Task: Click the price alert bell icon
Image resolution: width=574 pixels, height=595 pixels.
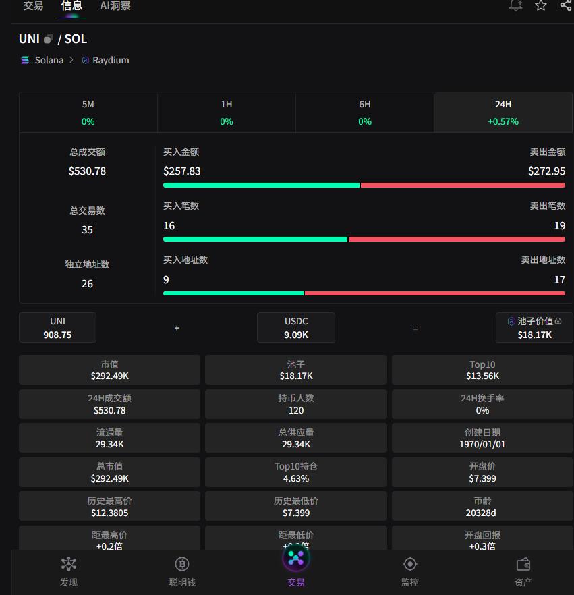Action: coord(515,5)
